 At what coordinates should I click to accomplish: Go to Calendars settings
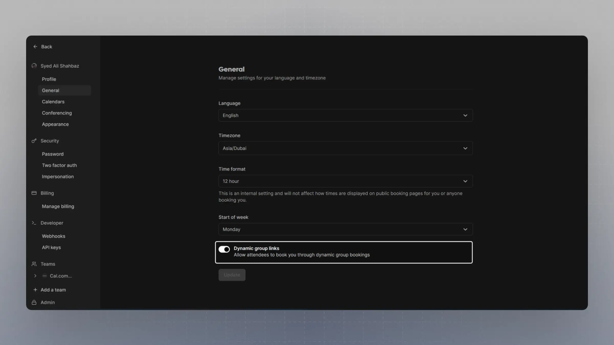[53, 102]
